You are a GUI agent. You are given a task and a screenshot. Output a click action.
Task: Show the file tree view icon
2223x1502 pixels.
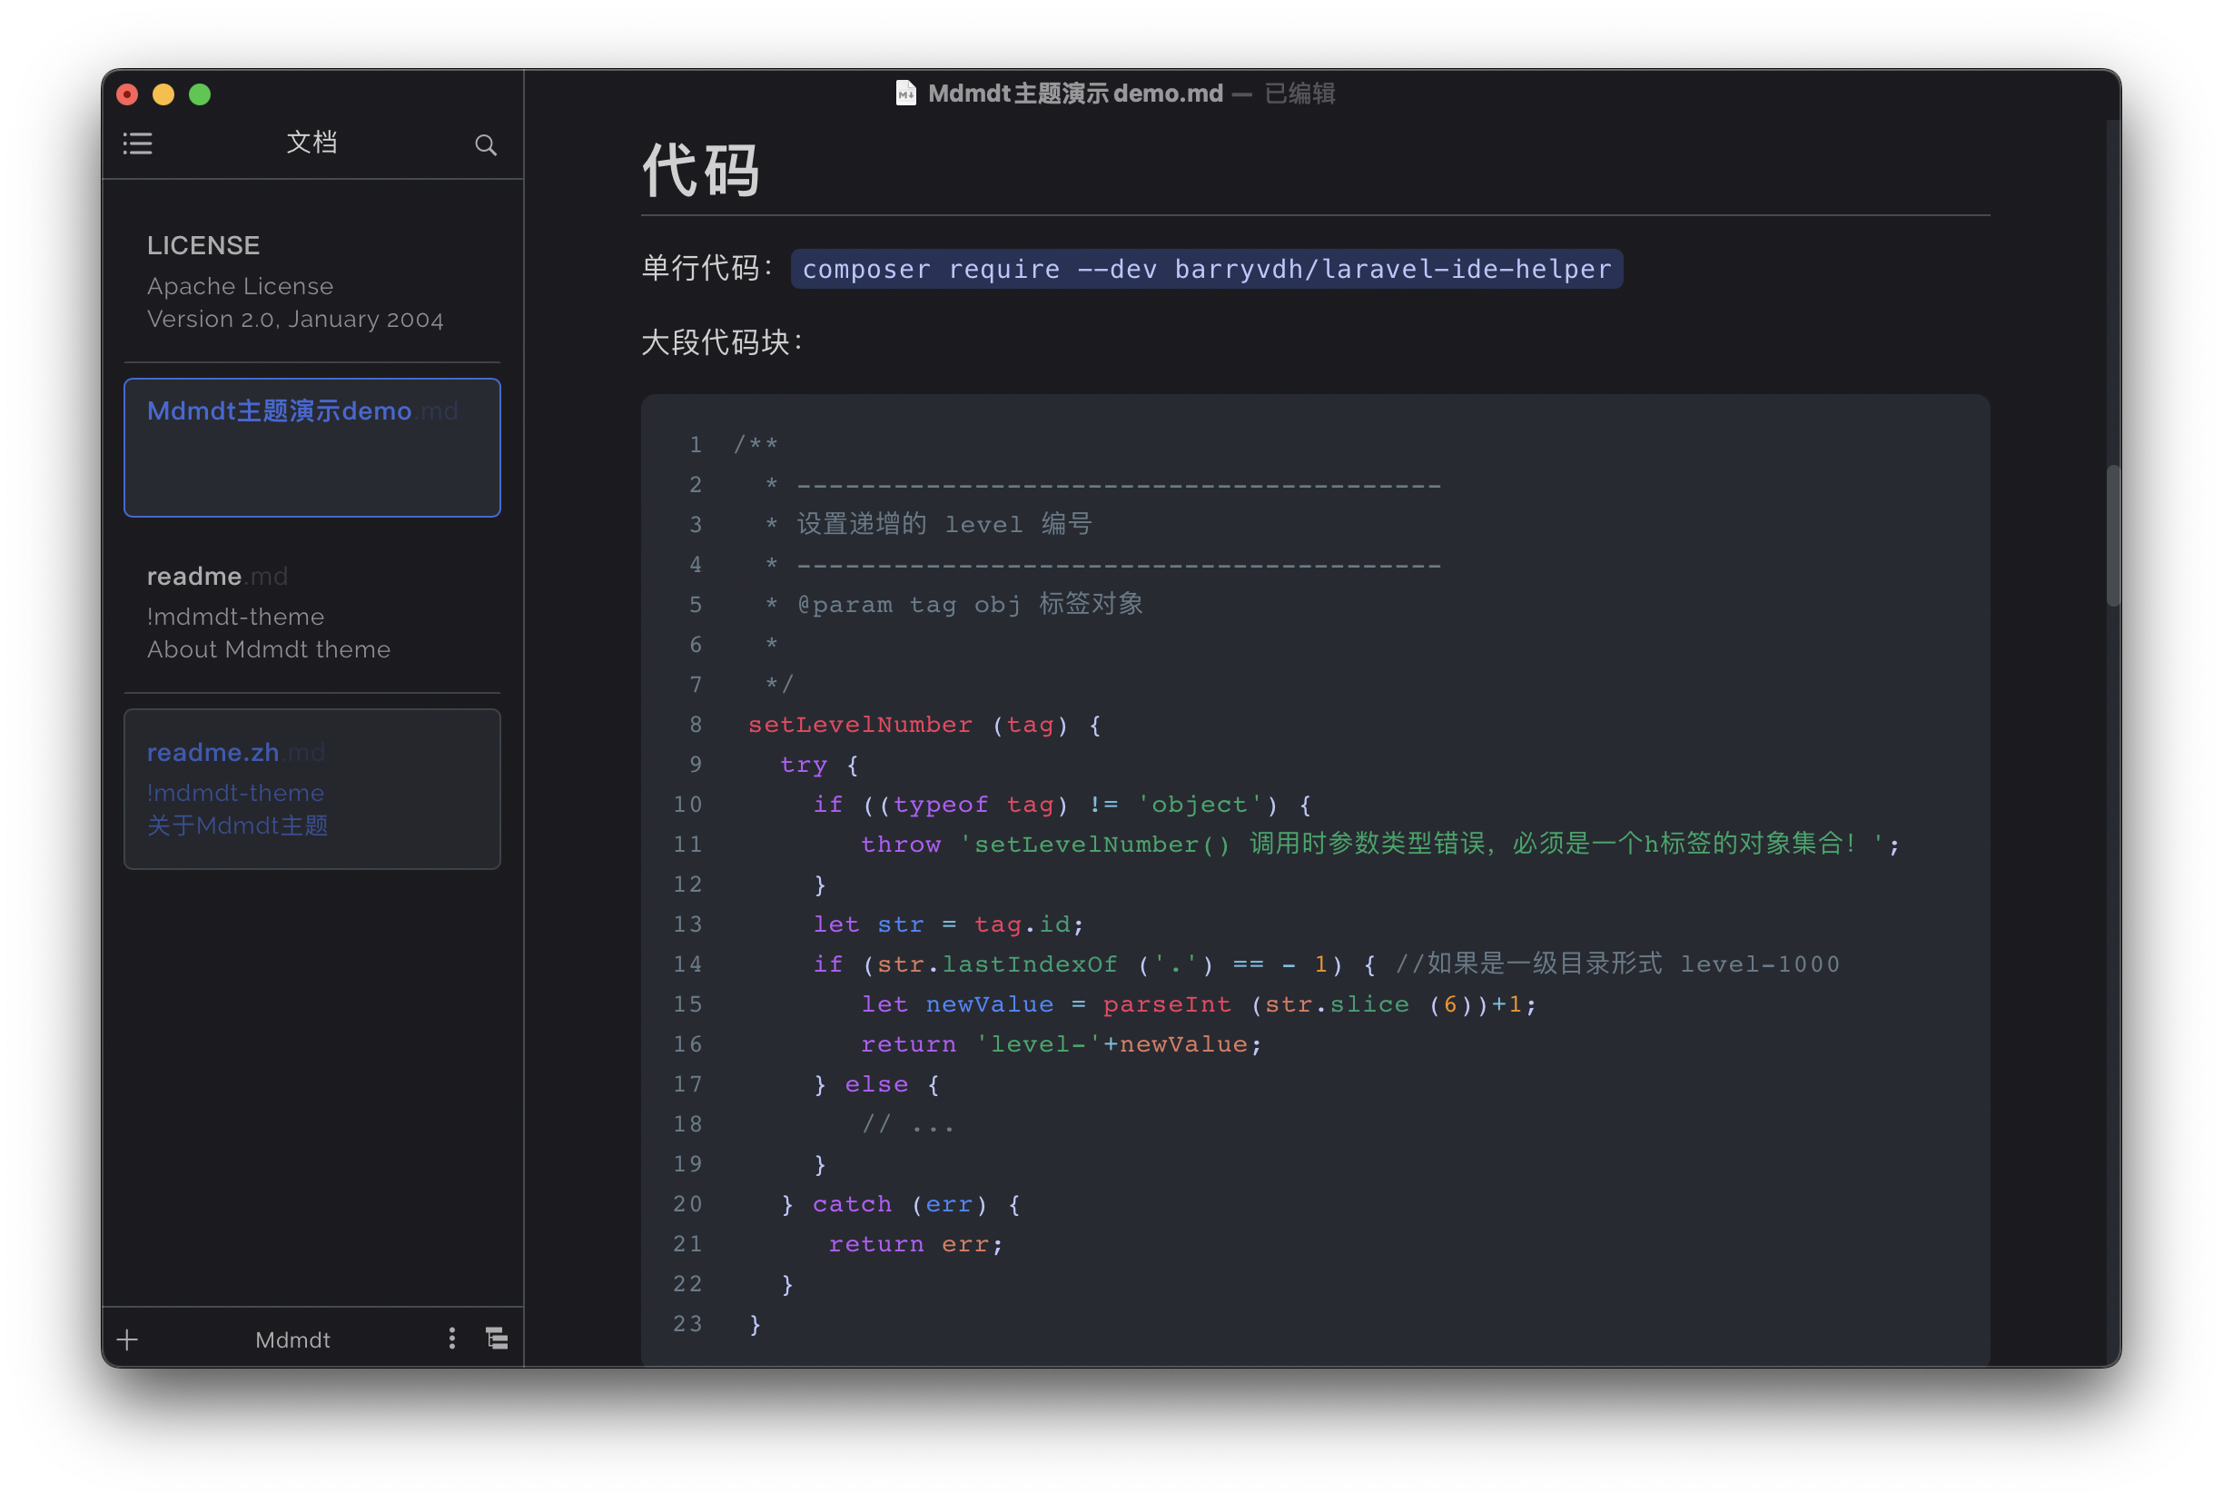[x=497, y=1339]
